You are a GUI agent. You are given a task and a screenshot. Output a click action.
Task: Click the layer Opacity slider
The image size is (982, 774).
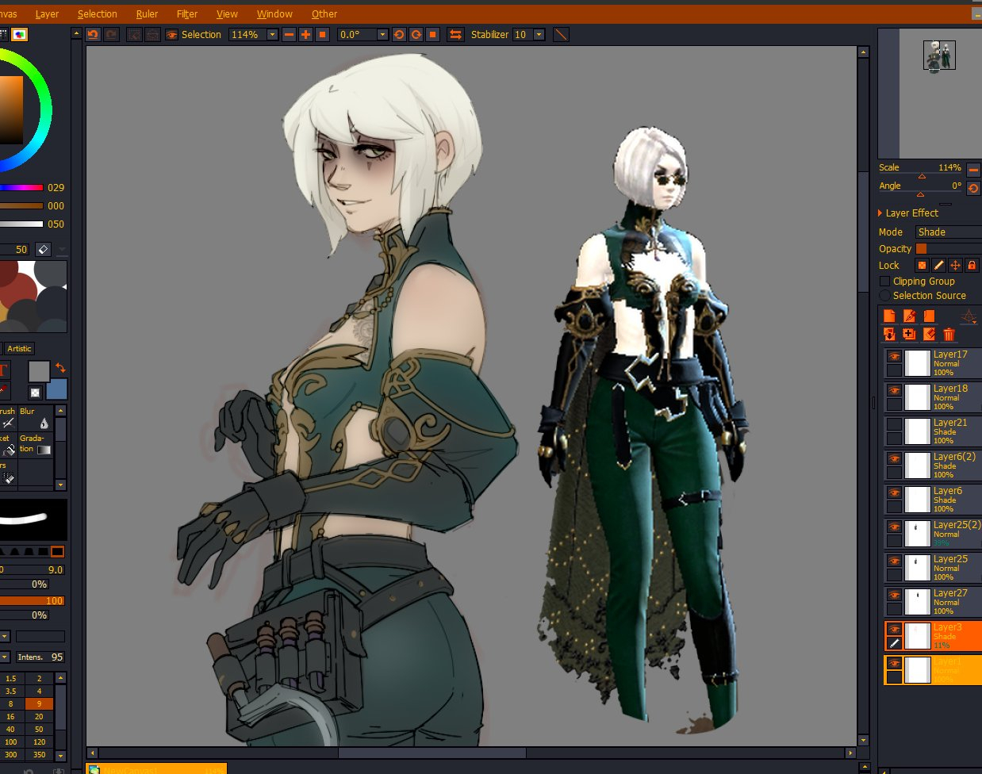pos(948,249)
